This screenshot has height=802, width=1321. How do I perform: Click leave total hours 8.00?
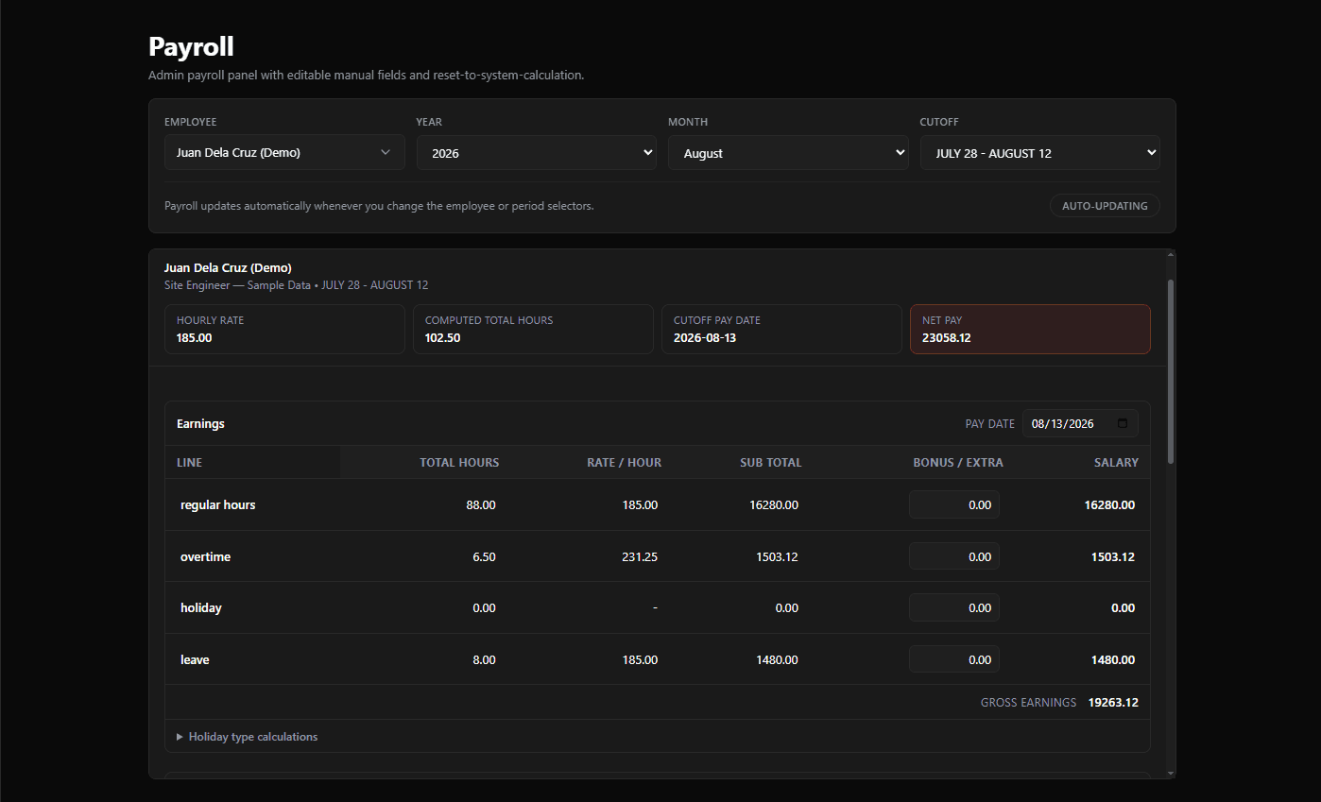tap(484, 659)
